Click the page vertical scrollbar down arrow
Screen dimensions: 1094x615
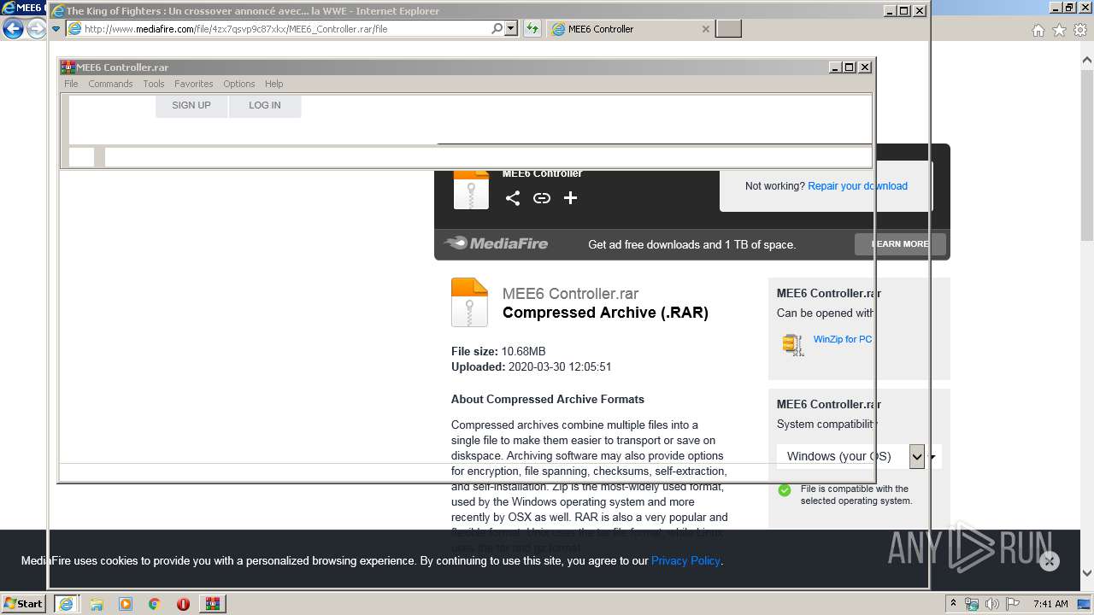(1087, 574)
